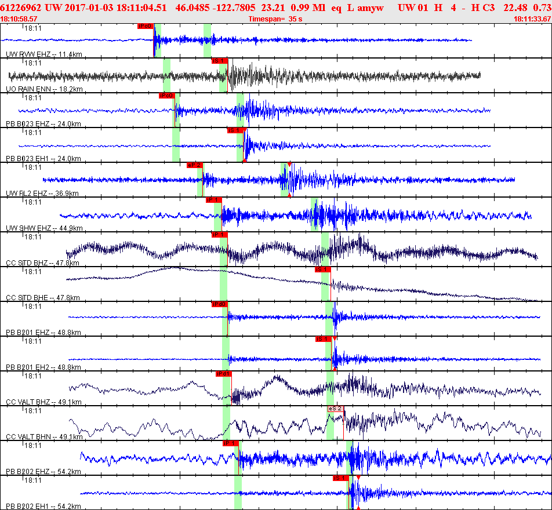Click the UW SHW EHZ -- 44.9km channel label
The height and width of the screenshot is (510, 552).
44,228
